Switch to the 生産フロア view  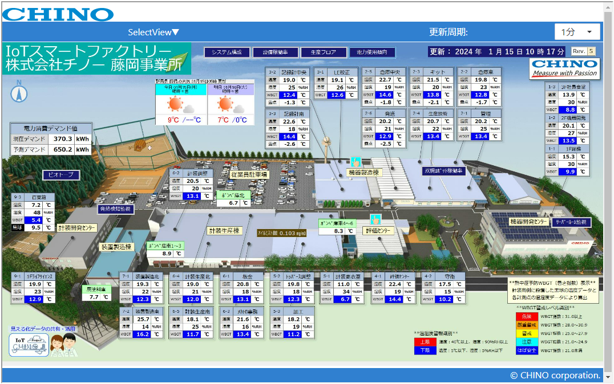pos(324,52)
